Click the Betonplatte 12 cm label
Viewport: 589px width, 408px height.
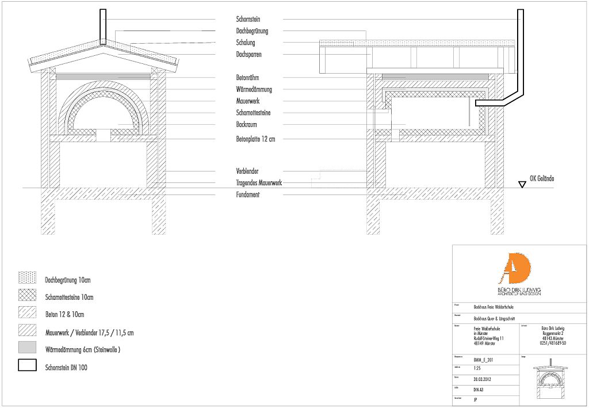[255, 139]
